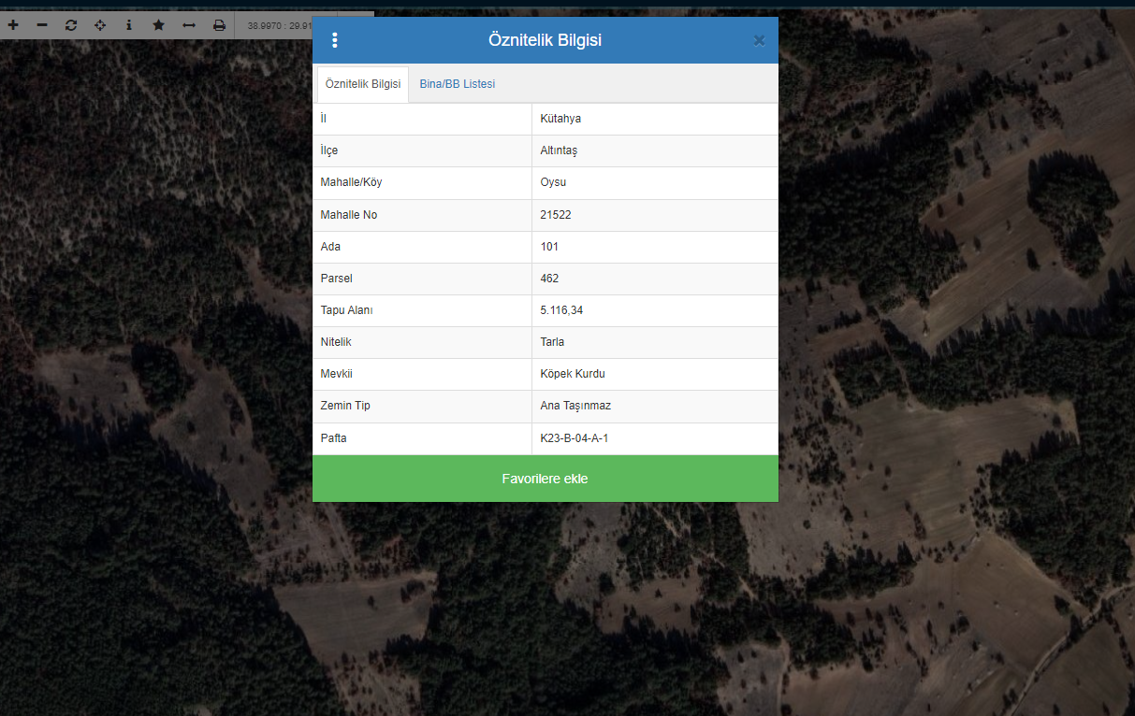1135x716 pixels.
Task: Click the zoom in plus icon
Action: click(x=13, y=25)
